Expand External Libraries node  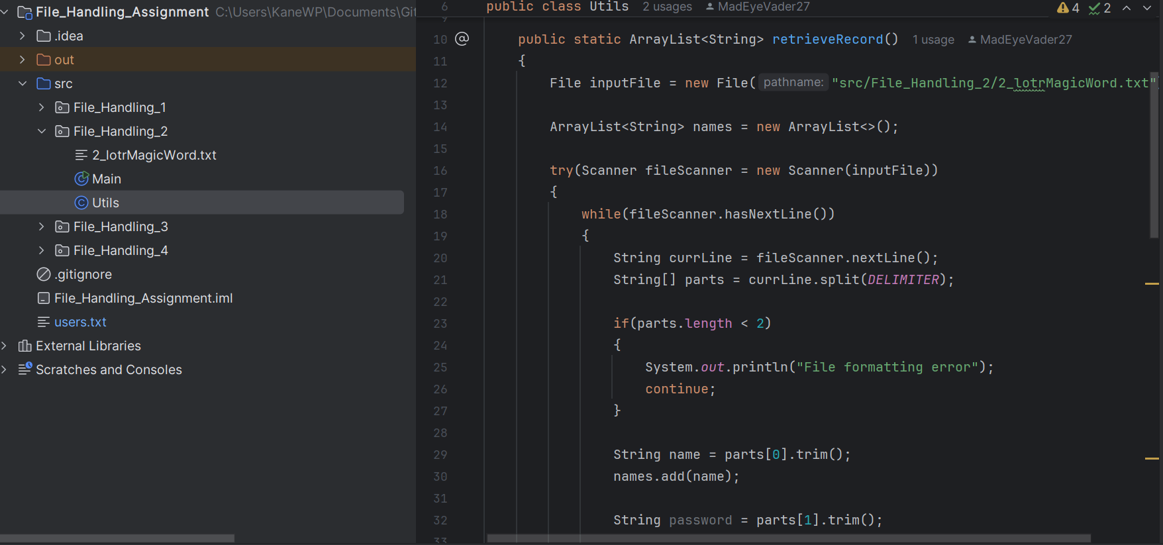point(5,346)
